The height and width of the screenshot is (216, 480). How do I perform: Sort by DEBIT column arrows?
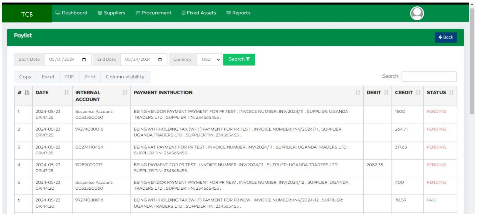click(x=386, y=92)
